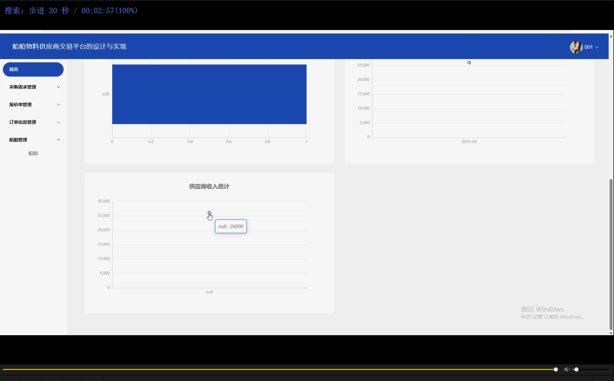The height and width of the screenshot is (381, 614).
Task: Click the tooltip 'null : 26000'
Action: [231, 226]
